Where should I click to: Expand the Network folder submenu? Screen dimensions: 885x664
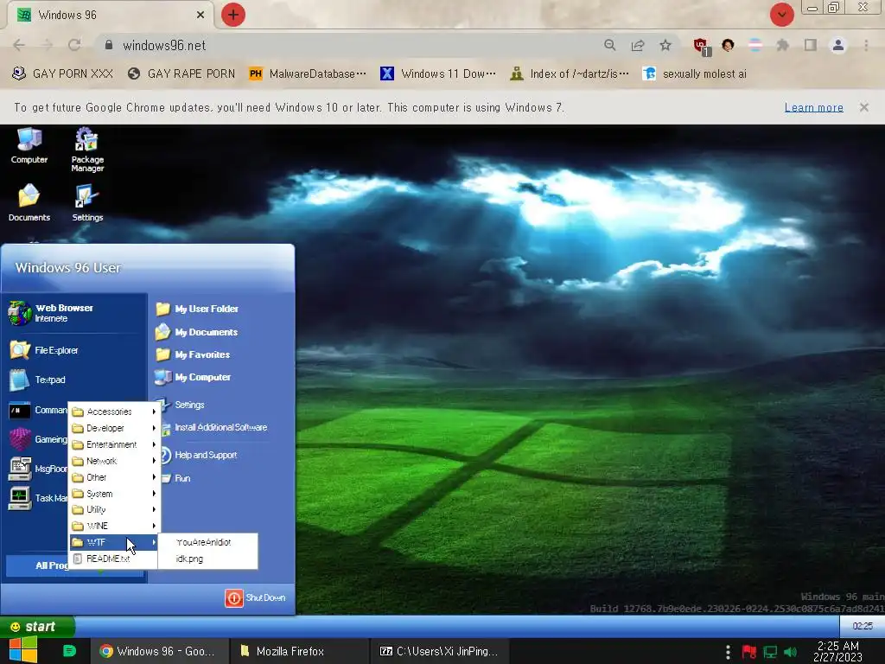click(113, 461)
